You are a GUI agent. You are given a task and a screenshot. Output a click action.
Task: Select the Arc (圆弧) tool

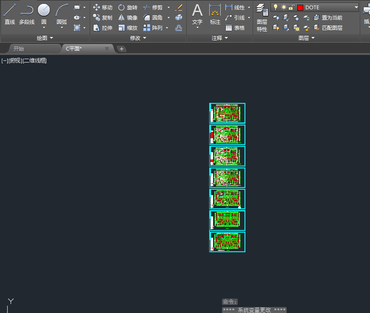(62, 13)
